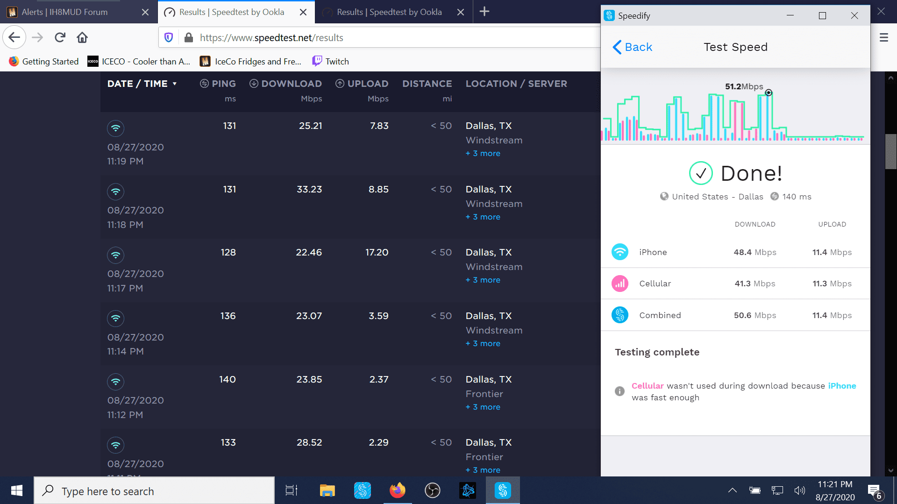Click the United States - Dallas server label
The image size is (897, 504).
pyautogui.click(x=718, y=197)
